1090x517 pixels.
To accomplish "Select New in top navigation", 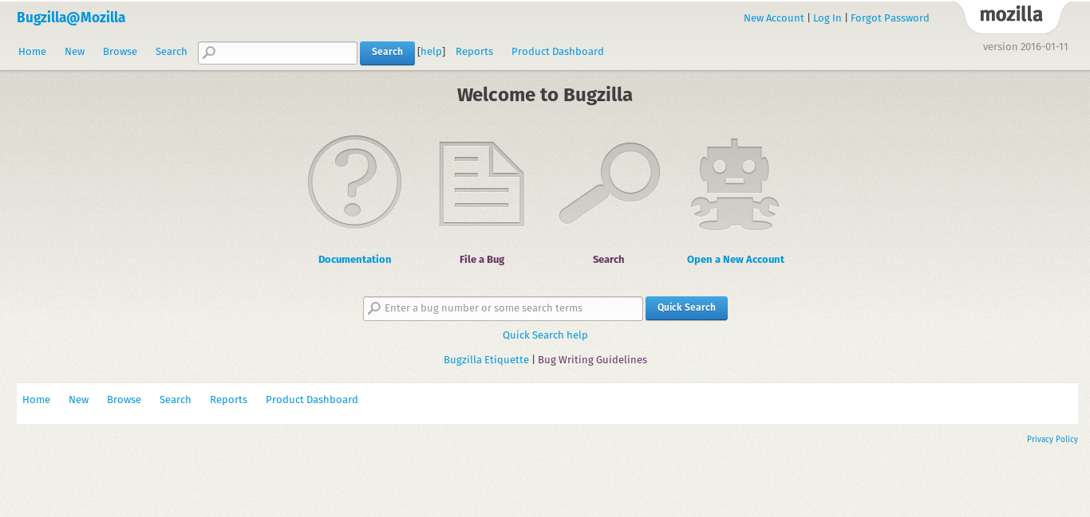I will 75,52.
